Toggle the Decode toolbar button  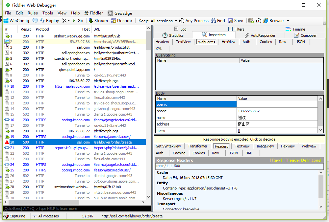point(121,21)
